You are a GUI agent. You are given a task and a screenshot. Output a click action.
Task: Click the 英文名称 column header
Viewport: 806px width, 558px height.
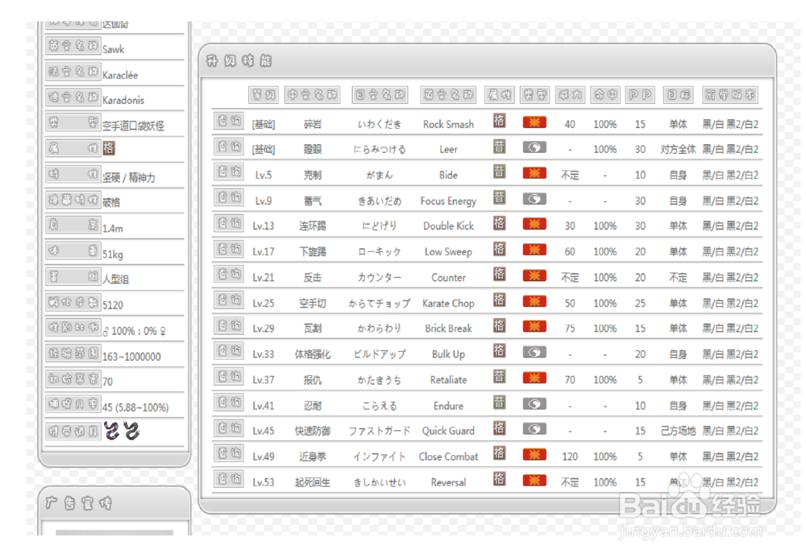[x=447, y=95]
